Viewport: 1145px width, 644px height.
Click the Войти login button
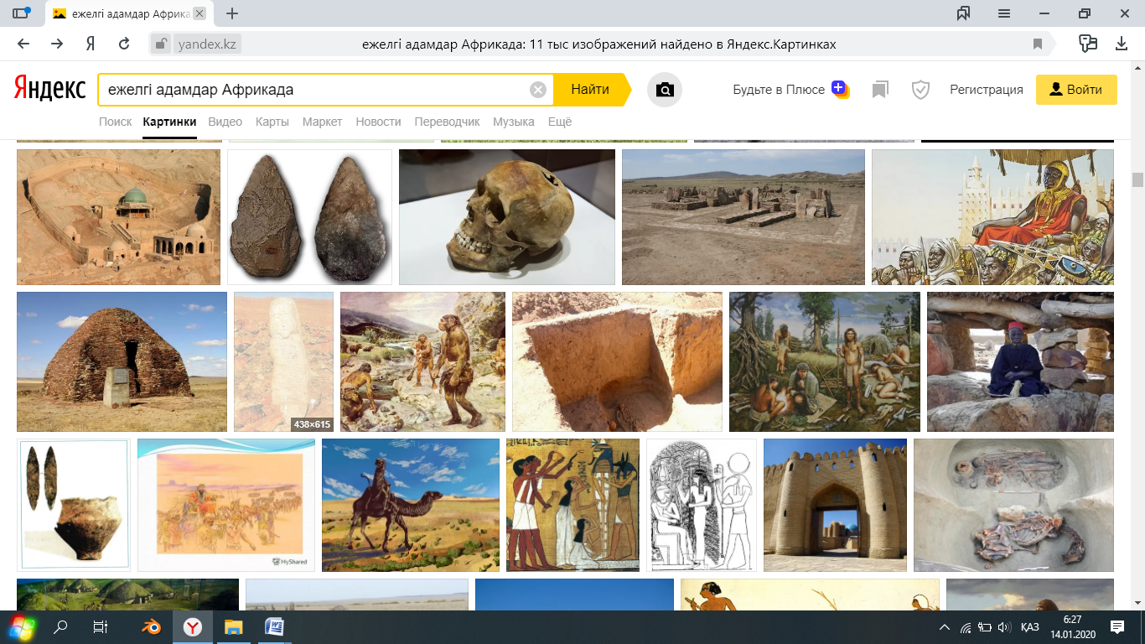pyautogui.click(x=1076, y=90)
